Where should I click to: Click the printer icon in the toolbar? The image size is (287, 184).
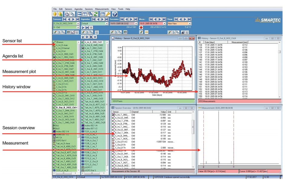[67, 14]
